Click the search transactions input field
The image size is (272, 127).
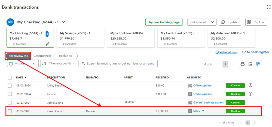click(x=119, y=64)
